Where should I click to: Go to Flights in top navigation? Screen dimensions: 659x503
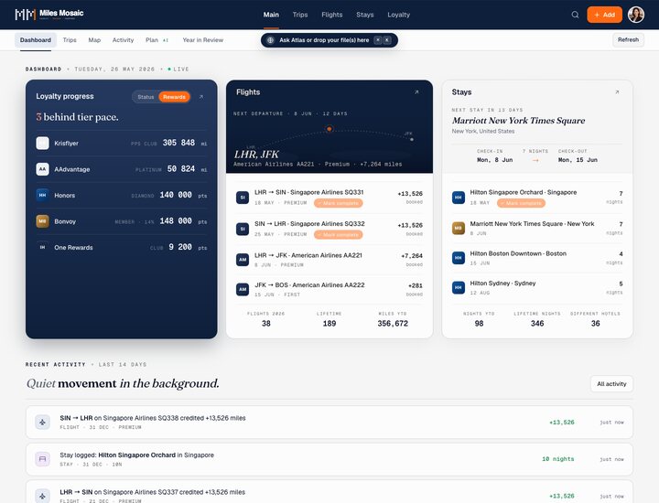point(332,15)
